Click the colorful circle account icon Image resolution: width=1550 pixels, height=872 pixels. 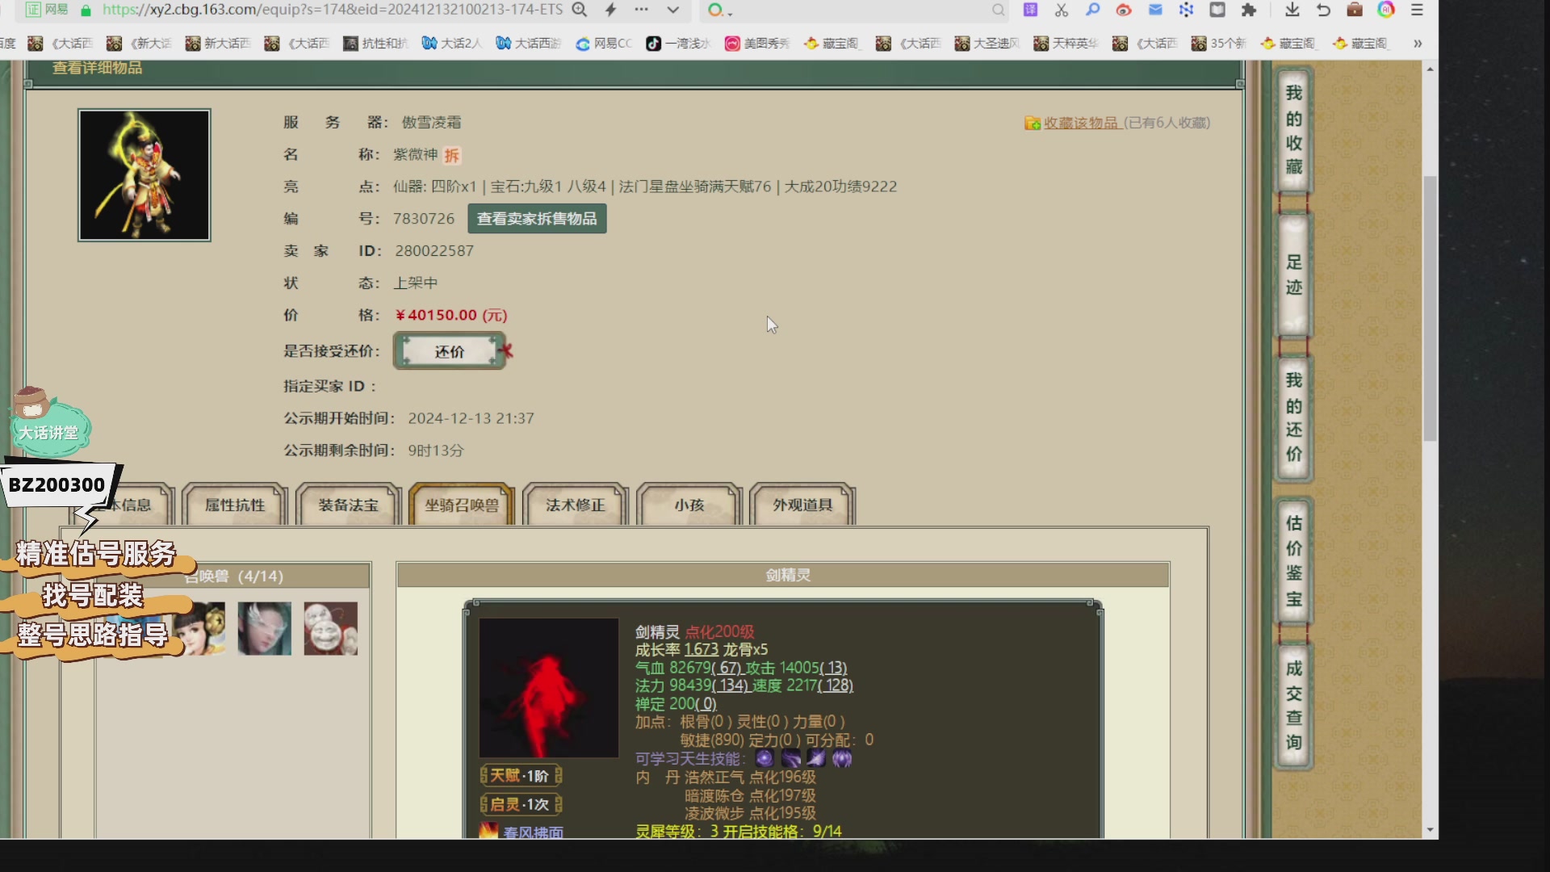[1386, 10]
